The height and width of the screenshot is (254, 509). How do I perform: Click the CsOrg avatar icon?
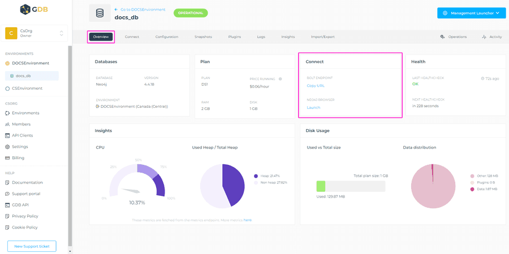pos(11,33)
